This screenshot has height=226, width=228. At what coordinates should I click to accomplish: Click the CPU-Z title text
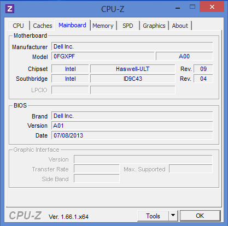coord(113,9)
